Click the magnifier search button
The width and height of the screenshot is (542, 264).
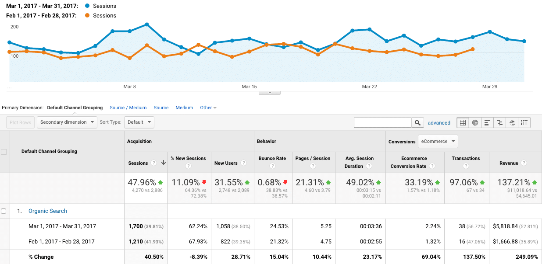click(x=418, y=123)
